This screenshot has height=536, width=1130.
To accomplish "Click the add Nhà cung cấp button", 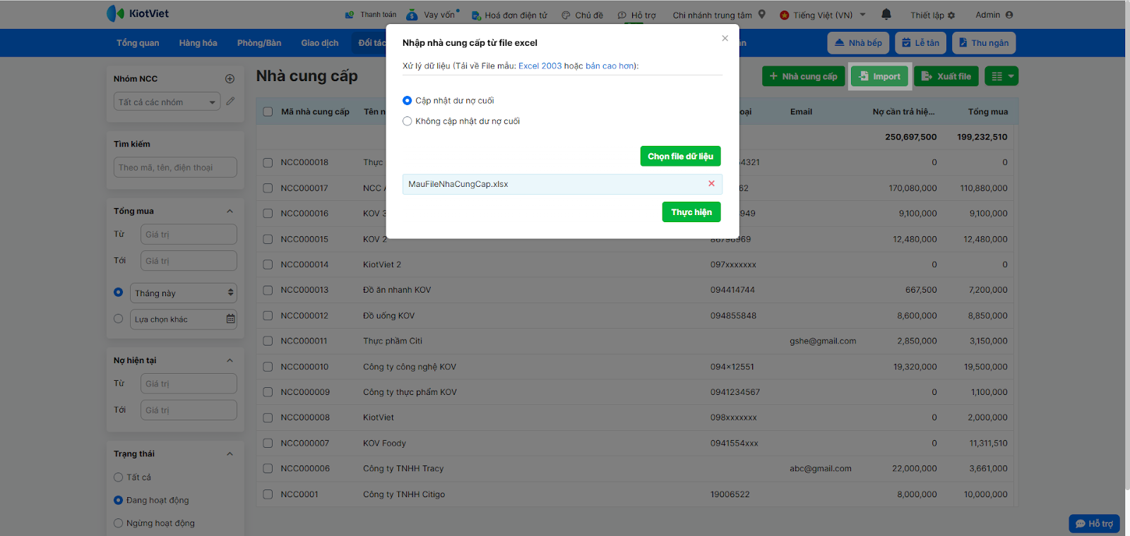I will 803,76.
